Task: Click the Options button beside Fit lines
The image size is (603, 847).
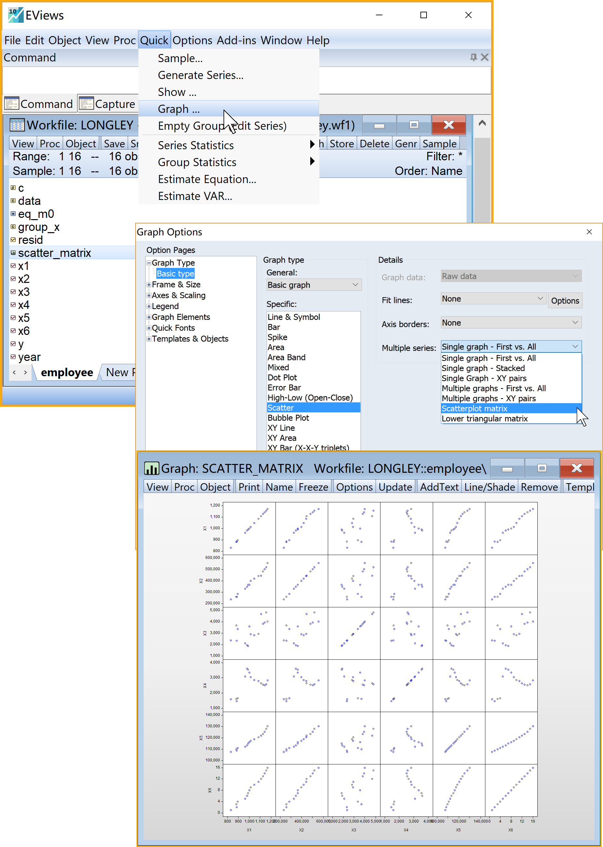Action: point(564,300)
